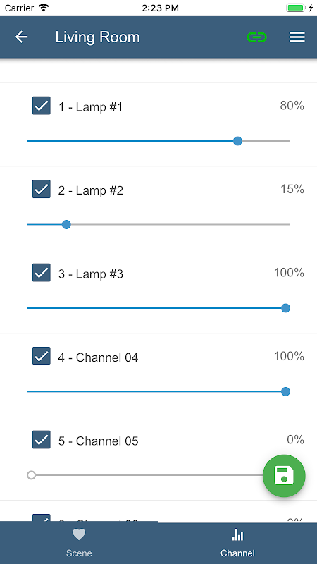The image size is (317, 564).
Task: Click the Channel 05 slider handle at zero
Action: pyautogui.click(x=31, y=475)
